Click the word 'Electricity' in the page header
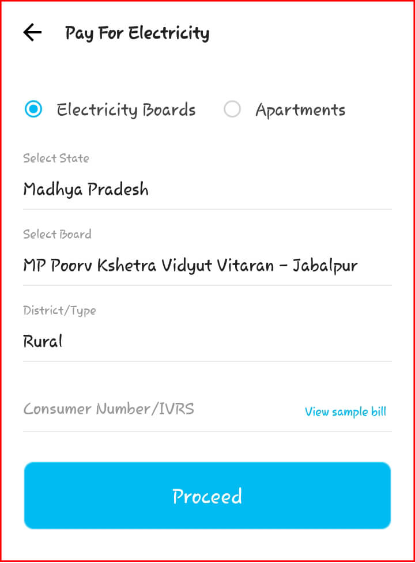415x563 pixels. click(x=169, y=33)
